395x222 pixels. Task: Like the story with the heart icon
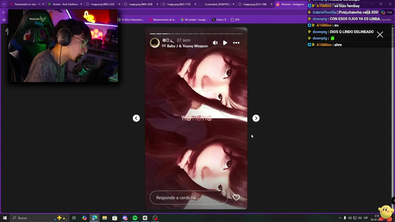point(236,198)
